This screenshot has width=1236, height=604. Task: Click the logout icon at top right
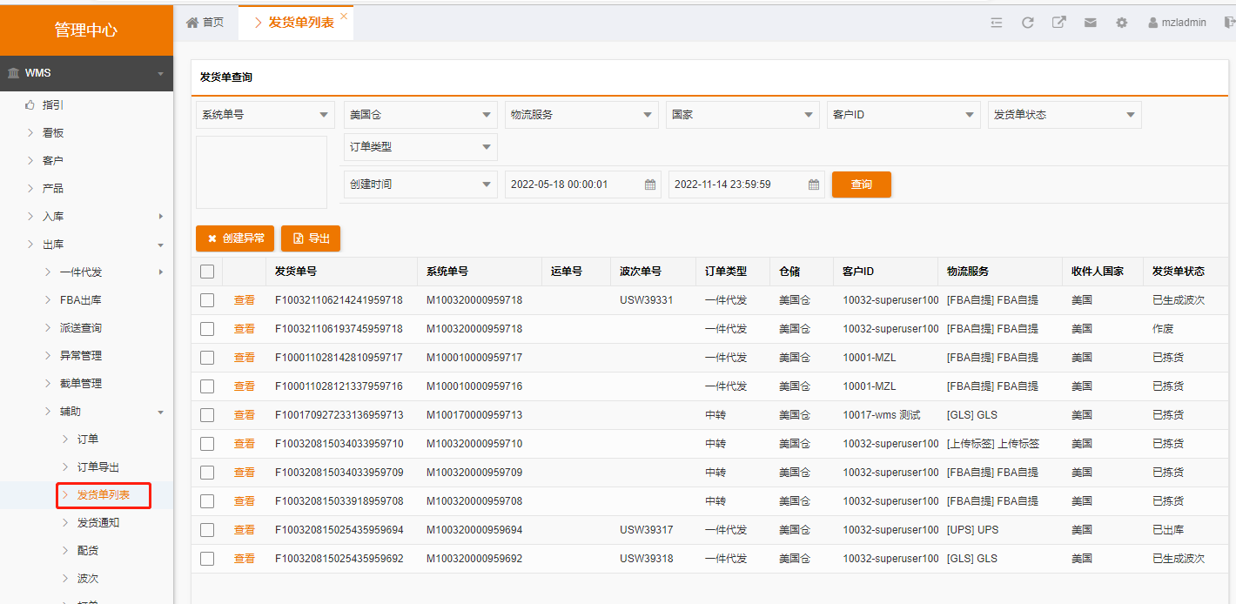coord(1229,23)
